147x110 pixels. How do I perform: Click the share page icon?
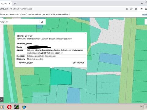click(x=131, y=9)
